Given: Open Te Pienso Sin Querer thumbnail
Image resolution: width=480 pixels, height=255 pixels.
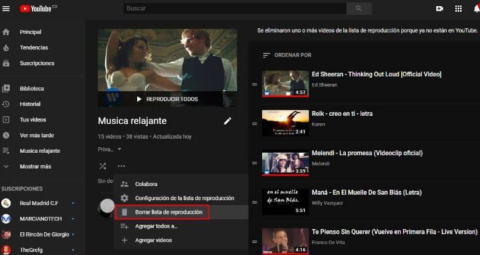Looking at the screenshot, I should coord(286,241).
